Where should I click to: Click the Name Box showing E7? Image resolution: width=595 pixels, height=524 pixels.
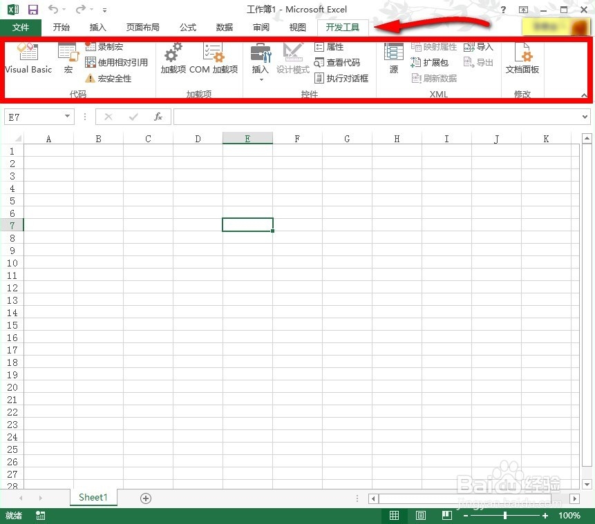click(33, 117)
